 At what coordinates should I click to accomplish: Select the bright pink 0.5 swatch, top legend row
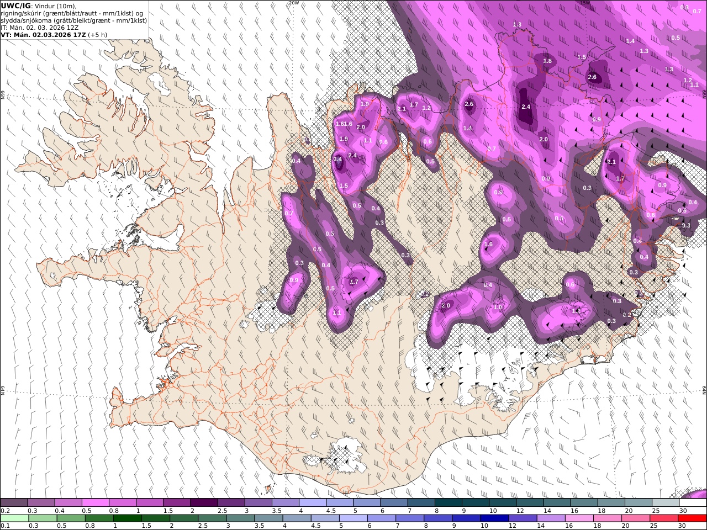click(95, 503)
